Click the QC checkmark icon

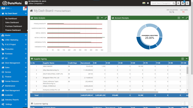(x=3, y=58)
